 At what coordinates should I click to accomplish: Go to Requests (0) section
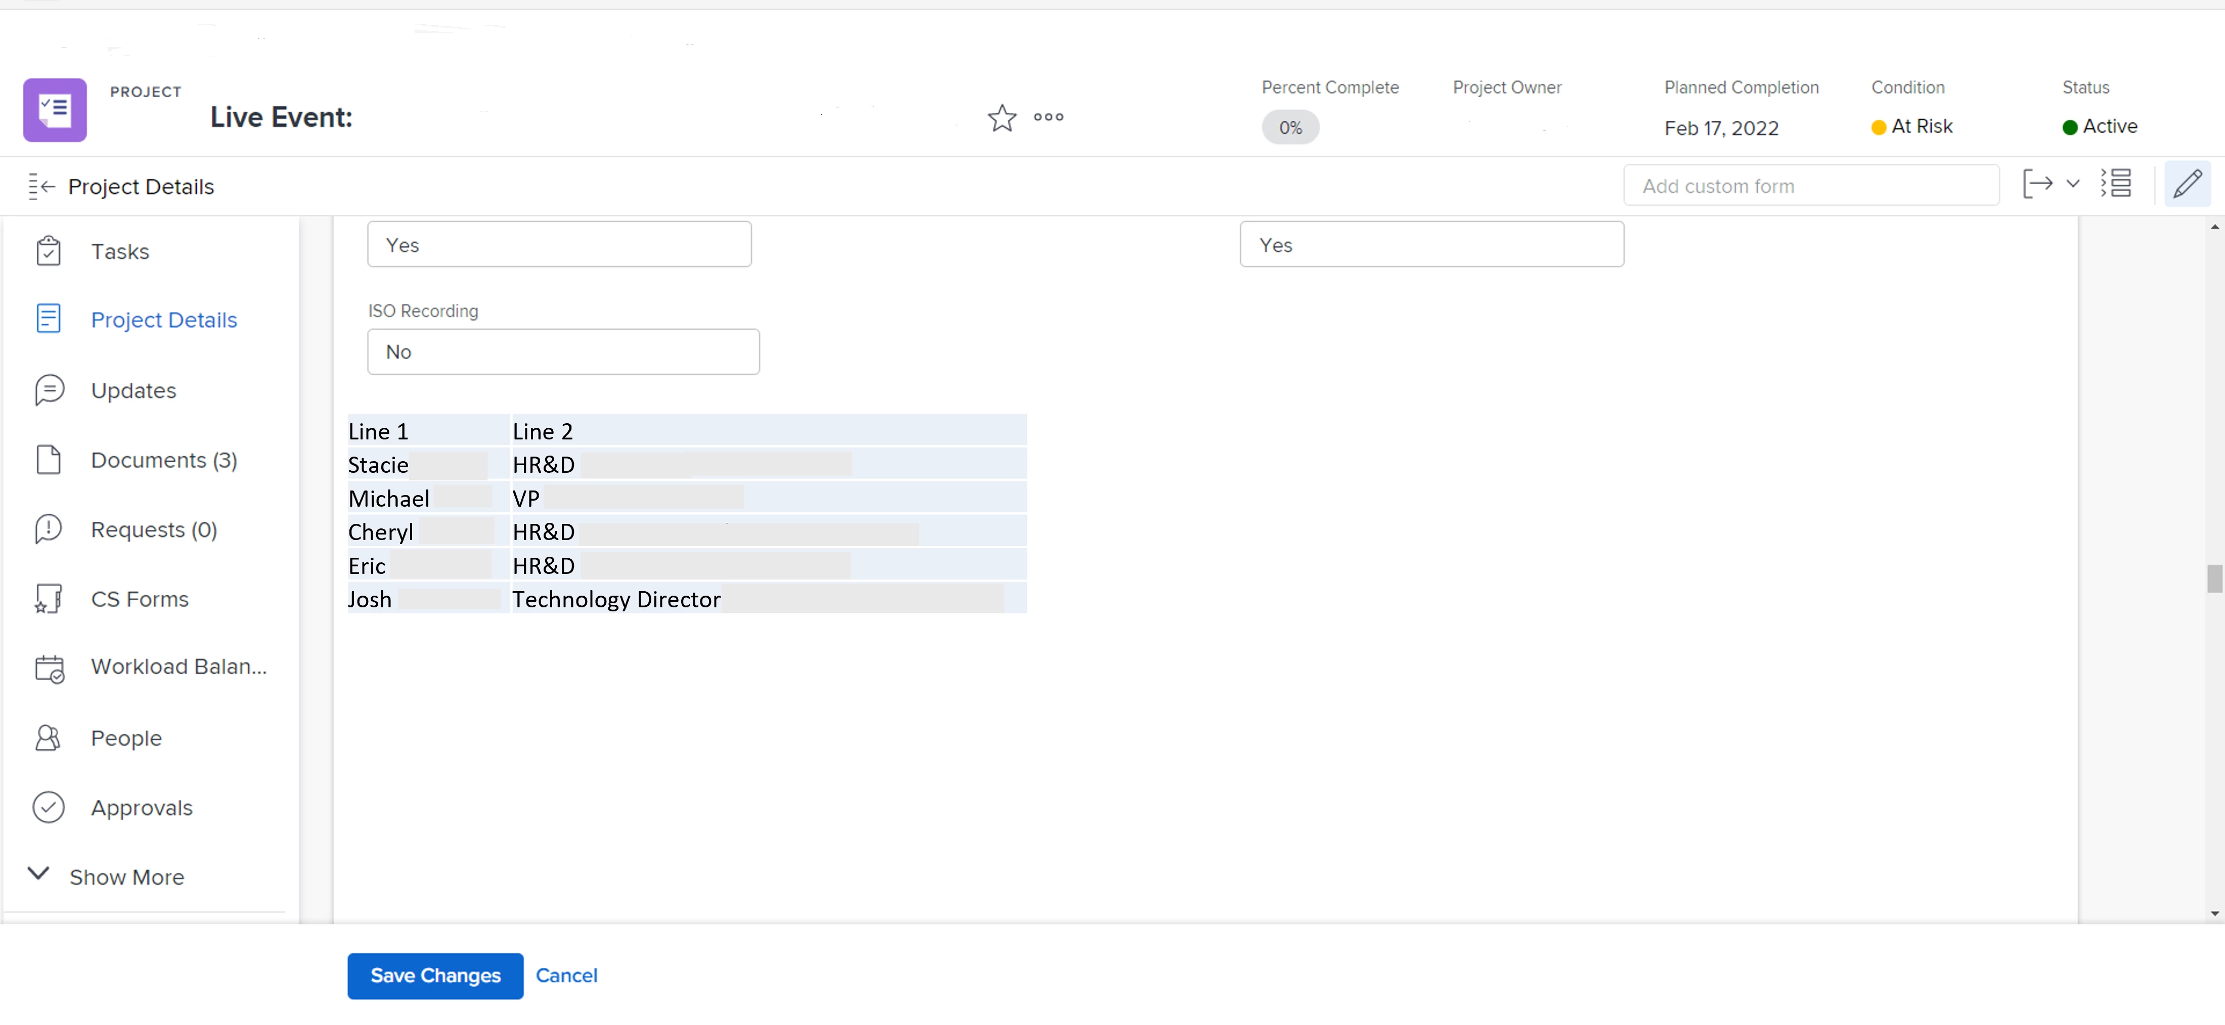(x=154, y=529)
